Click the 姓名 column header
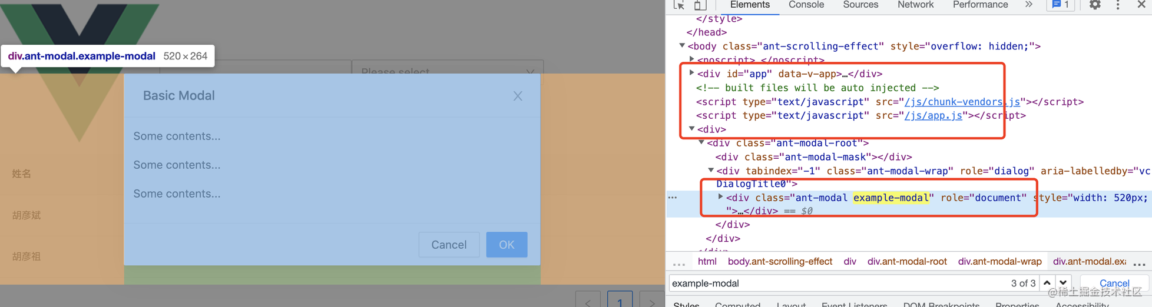This screenshot has height=307, width=1152. click(22, 173)
